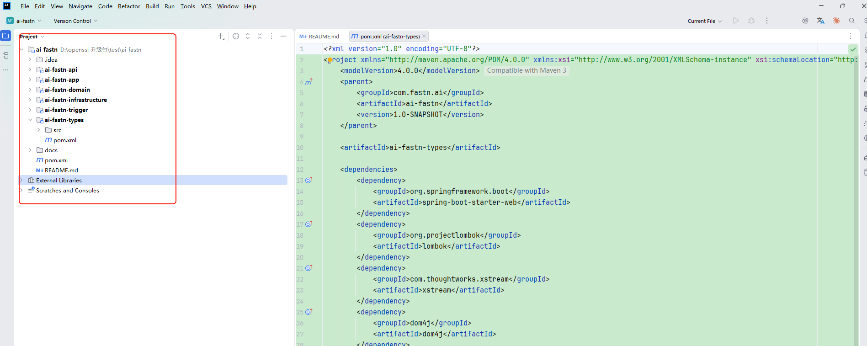This screenshot has height=346, width=867.
Task: Click the IntelliJ IDEA logo in the title bar
Action: (x=7, y=6)
